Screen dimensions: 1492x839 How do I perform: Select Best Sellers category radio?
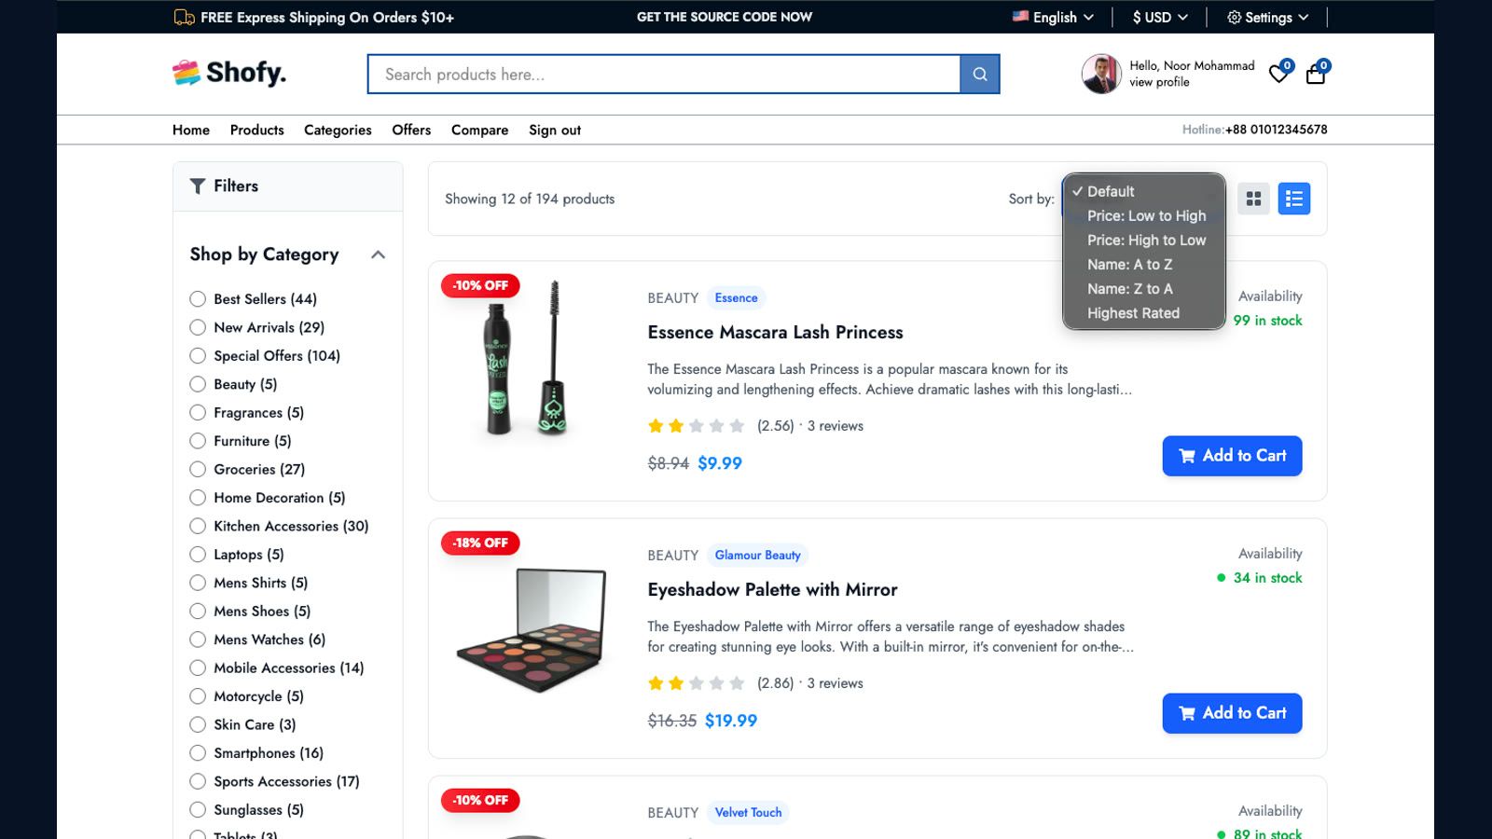tap(198, 299)
